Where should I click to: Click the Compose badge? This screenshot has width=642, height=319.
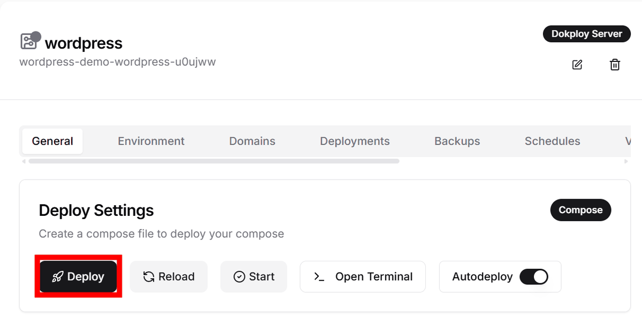(x=580, y=210)
